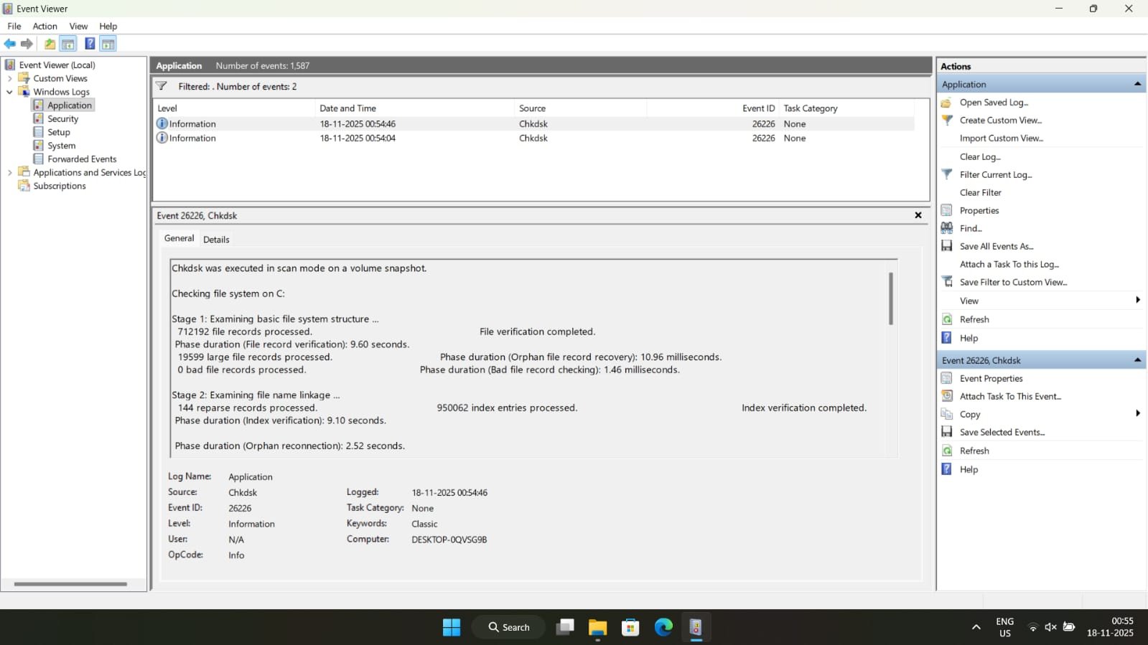Select Setup log in tree
The width and height of the screenshot is (1148, 645).
coord(59,132)
